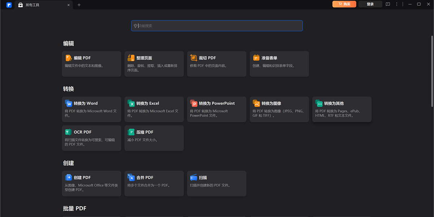Choose the 转换为 Word icon
Viewport: 434px width, 217px height.
click(x=69, y=103)
